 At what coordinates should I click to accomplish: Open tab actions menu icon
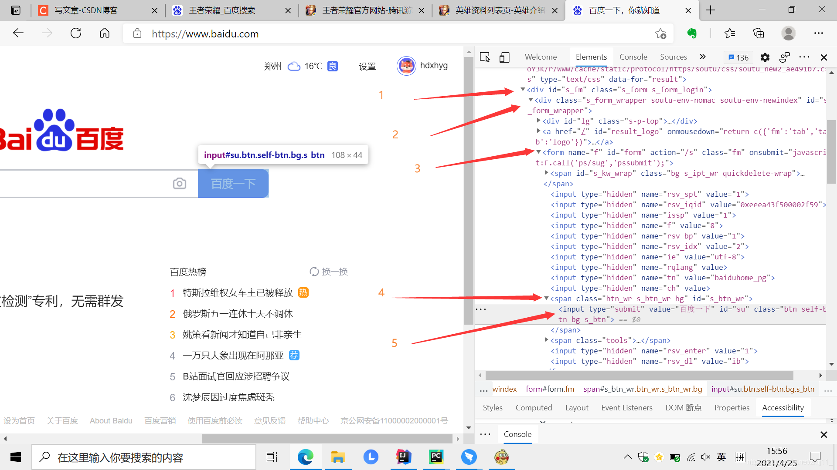click(x=16, y=10)
